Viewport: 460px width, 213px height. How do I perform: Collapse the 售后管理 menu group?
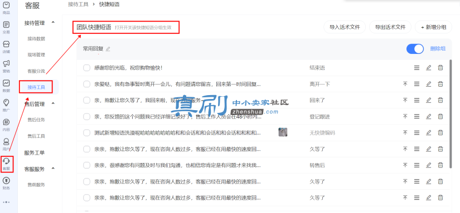click(53, 103)
